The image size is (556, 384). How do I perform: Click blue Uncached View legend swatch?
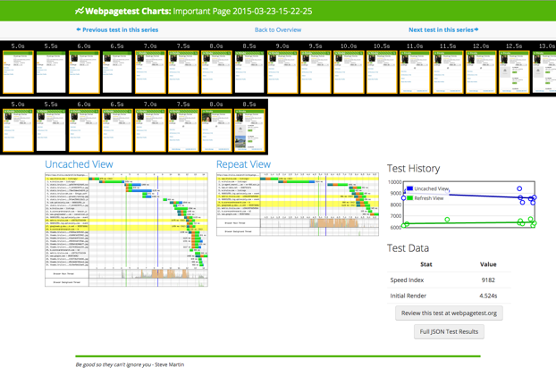point(409,189)
